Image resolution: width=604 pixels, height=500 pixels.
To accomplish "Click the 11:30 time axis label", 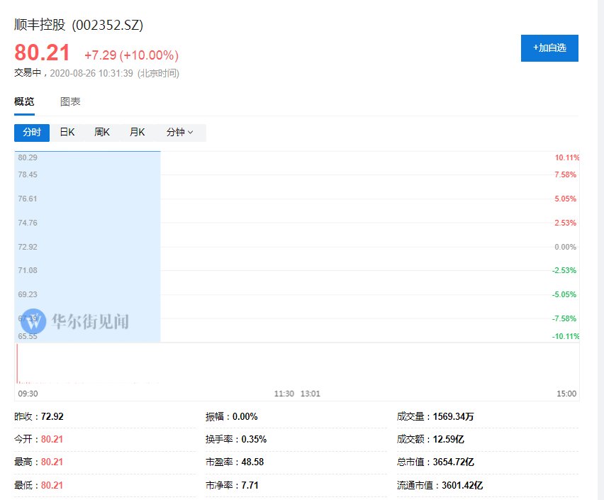I will (284, 394).
